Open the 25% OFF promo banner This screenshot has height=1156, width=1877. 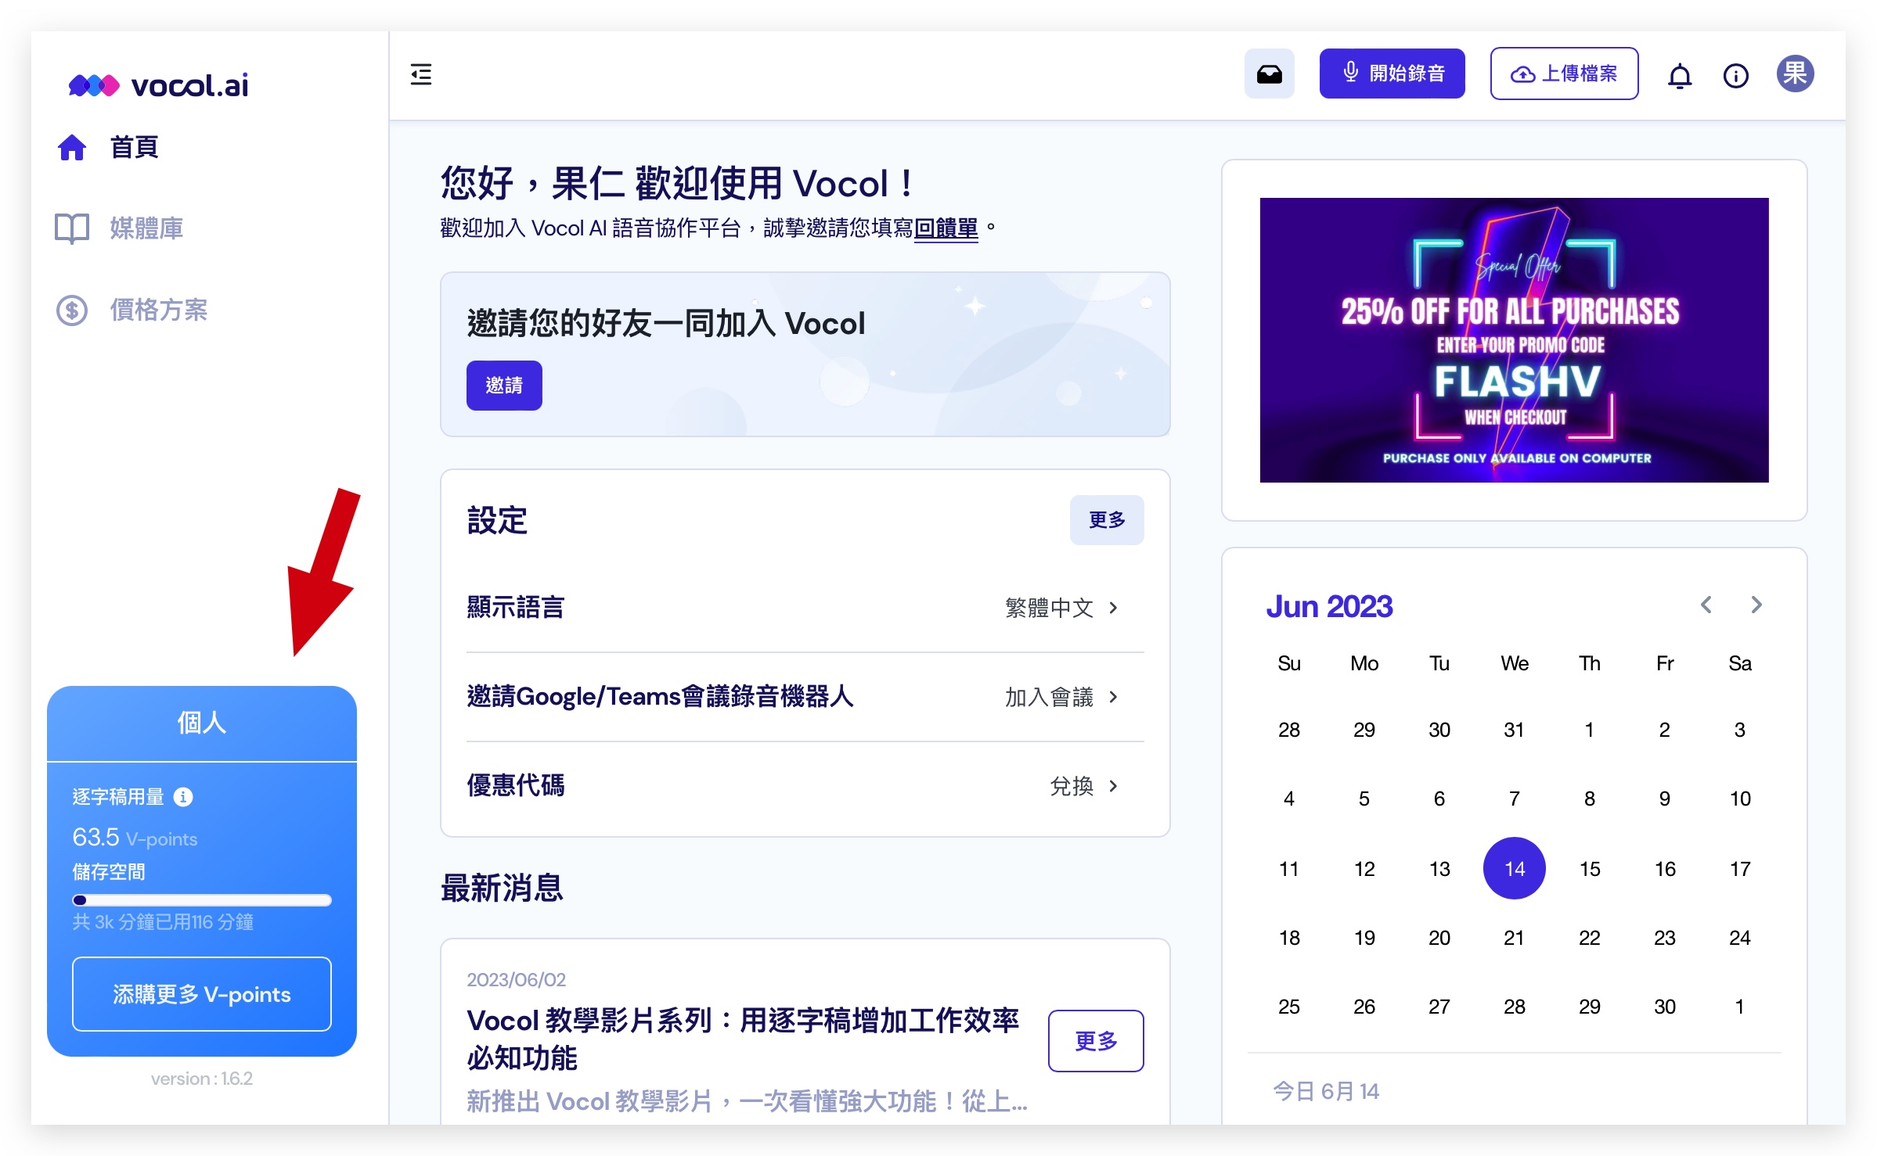coord(1514,340)
